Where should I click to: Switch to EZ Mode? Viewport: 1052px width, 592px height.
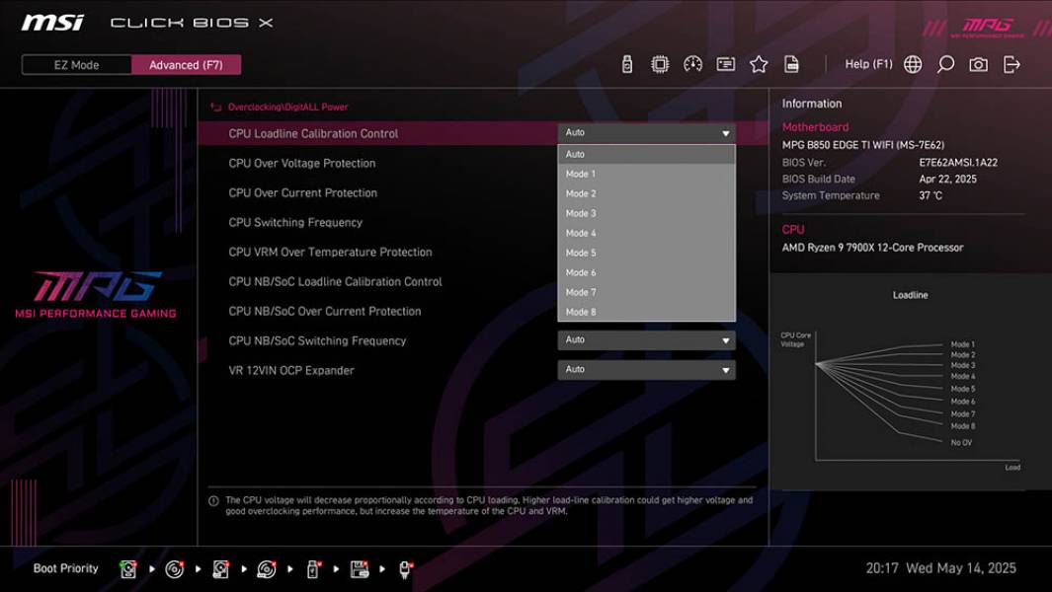pyautogui.click(x=76, y=65)
